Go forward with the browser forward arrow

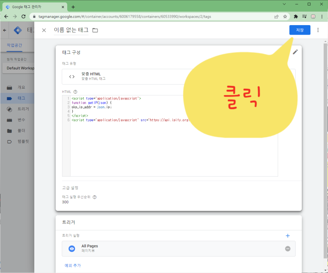(15, 17)
